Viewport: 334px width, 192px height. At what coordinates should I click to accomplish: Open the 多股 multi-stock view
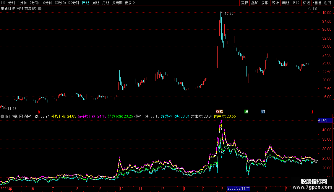(265, 3)
